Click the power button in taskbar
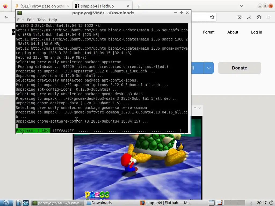This screenshot has width=275, height=206. (x=271, y=203)
